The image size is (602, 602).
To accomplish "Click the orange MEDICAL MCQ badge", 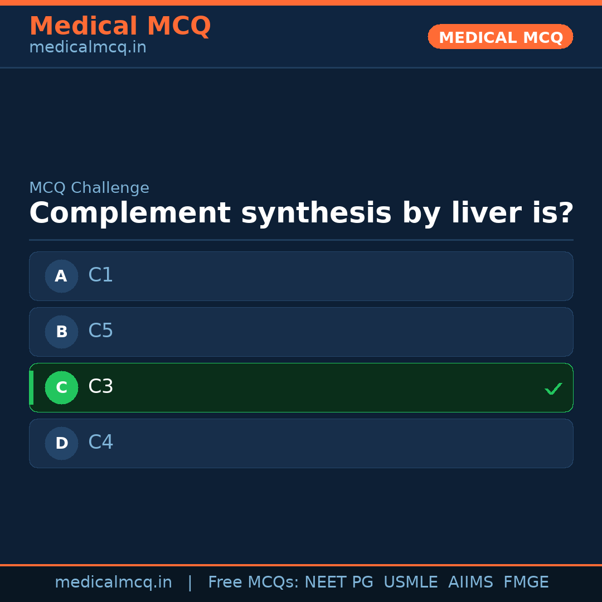I will pos(500,37).
